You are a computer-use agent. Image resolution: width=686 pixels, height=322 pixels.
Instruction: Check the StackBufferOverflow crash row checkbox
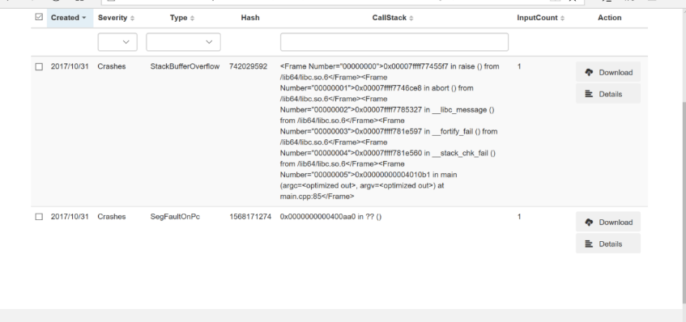click(39, 67)
